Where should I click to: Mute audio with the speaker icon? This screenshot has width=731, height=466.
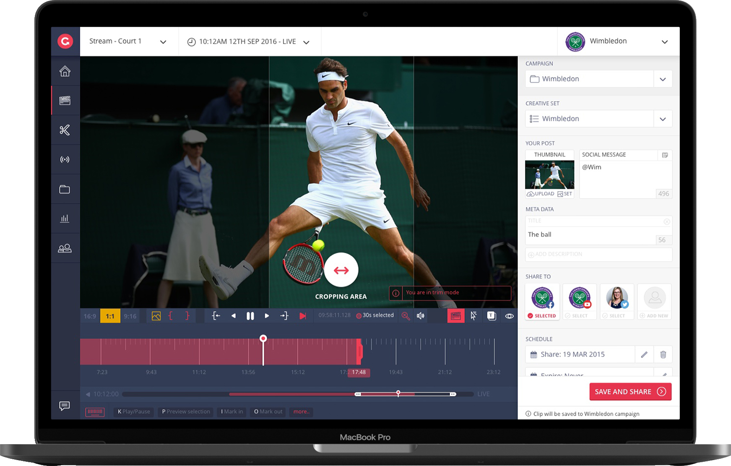(421, 316)
